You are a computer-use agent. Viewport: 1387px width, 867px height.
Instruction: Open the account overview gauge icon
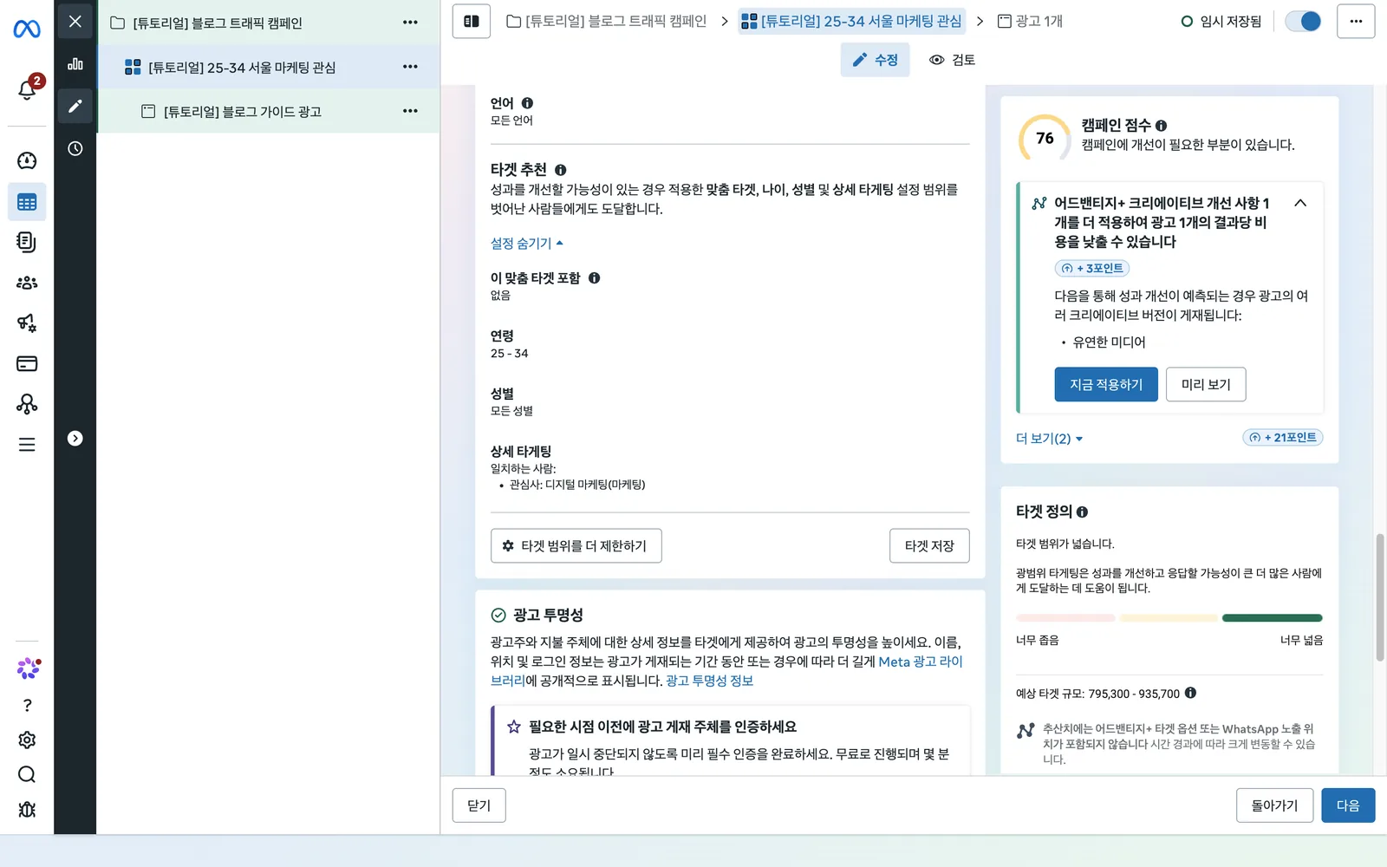pos(27,160)
